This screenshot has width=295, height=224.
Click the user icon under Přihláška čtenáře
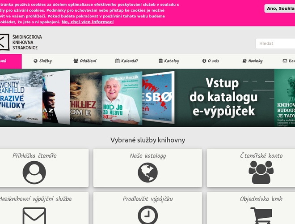(34, 172)
